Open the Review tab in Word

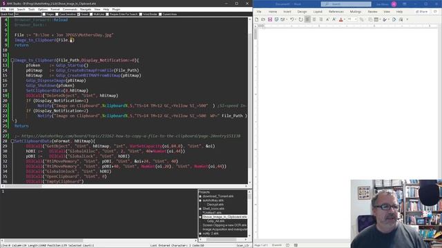[372, 12]
